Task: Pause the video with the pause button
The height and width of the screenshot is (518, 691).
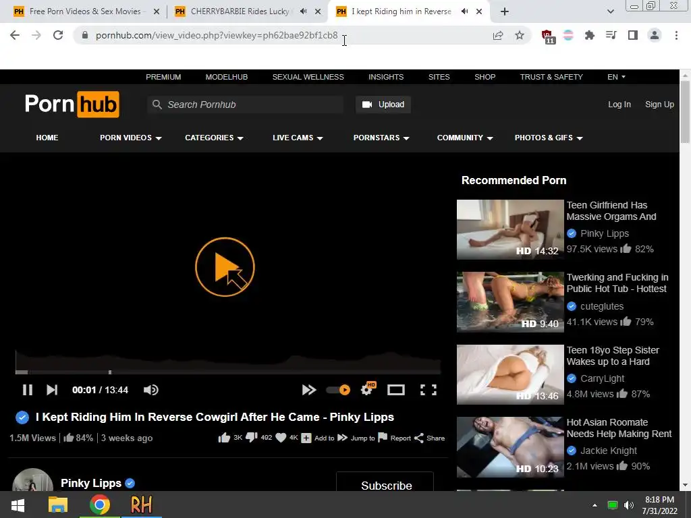Action: (x=27, y=390)
